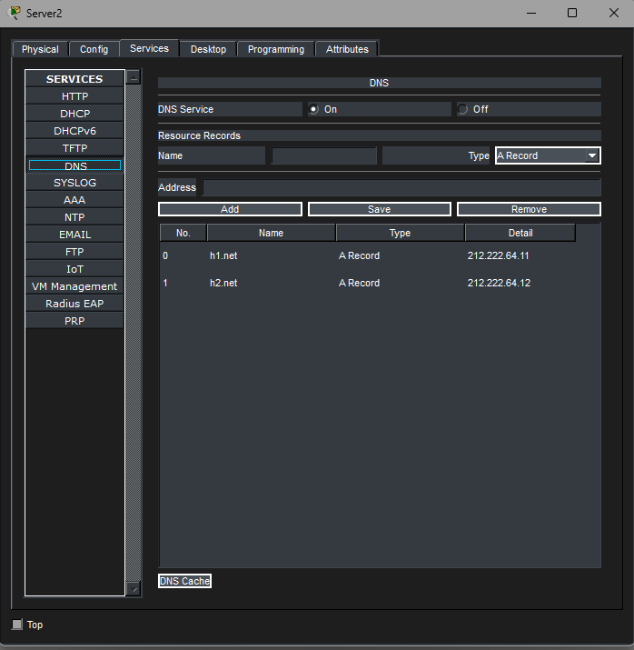
Task: Turn DNS Service off
Action: [x=462, y=109]
